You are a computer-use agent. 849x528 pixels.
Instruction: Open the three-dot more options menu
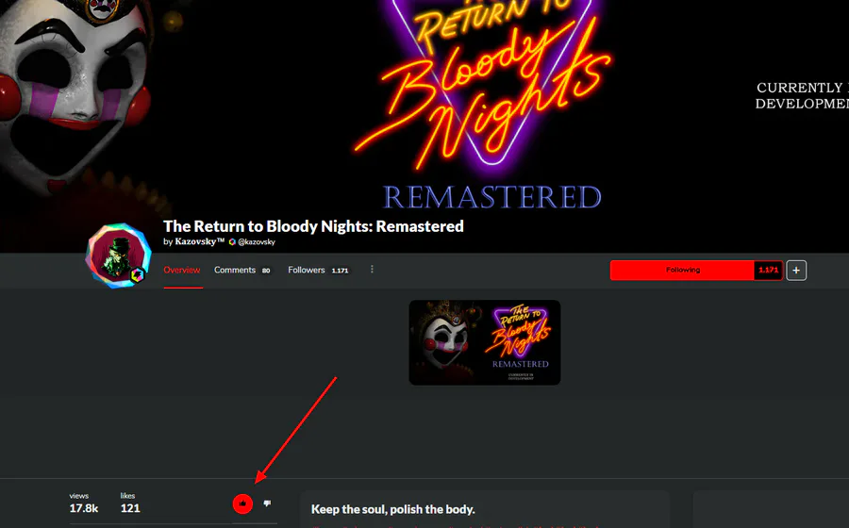pyautogui.click(x=372, y=270)
